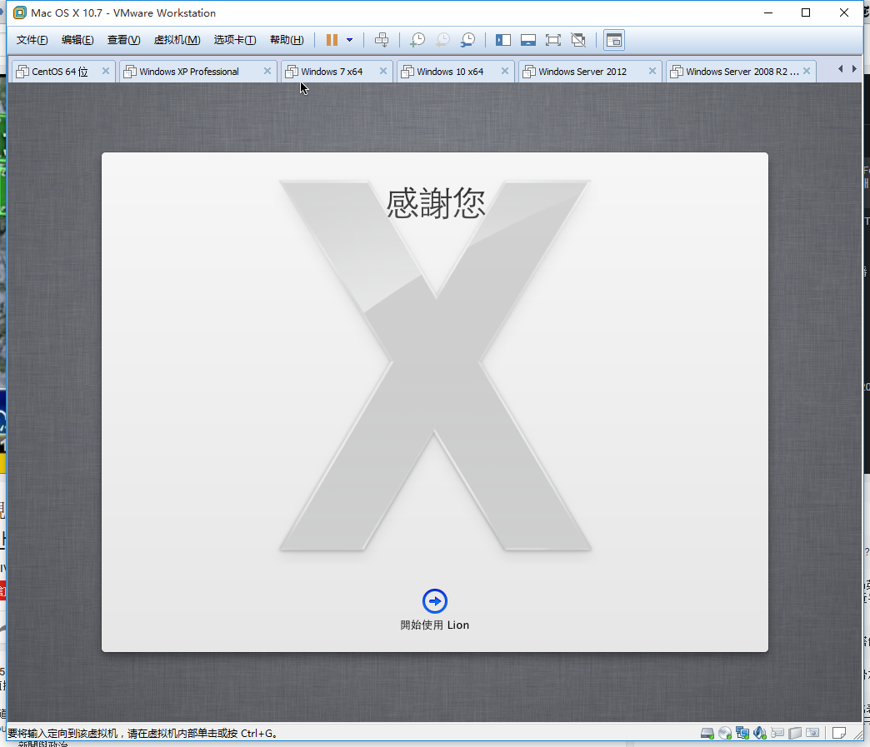Toggle the thumbnail bar view
The height and width of the screenshot is (747, 870).
[528, 40]
